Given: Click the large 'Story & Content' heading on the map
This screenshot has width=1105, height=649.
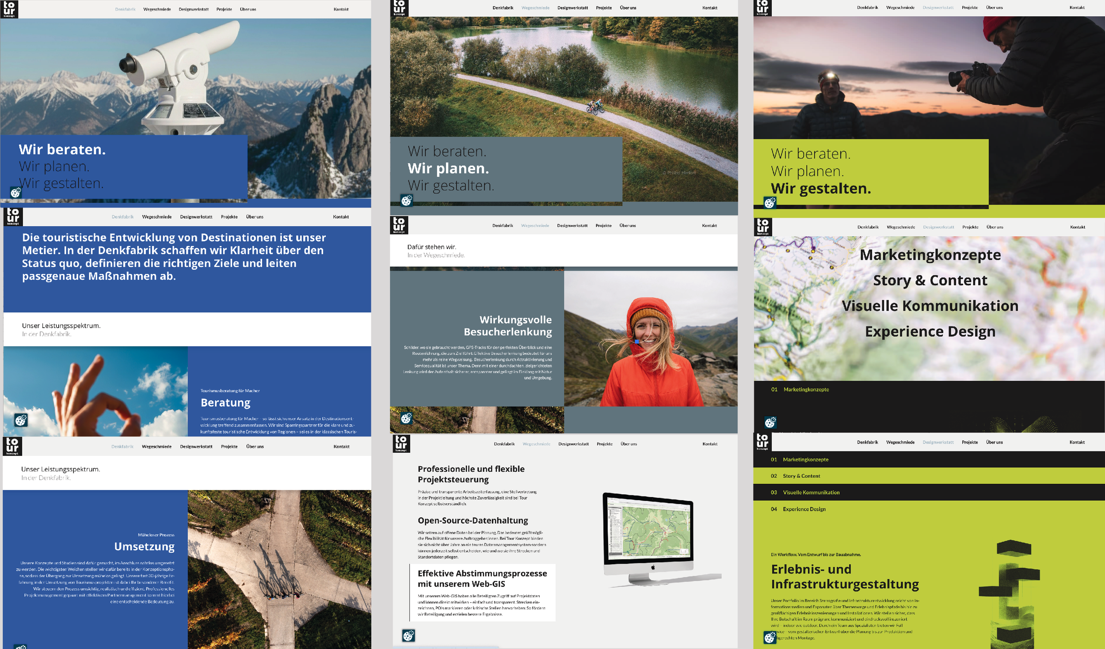Looking at the screenshot, I should [x=930, y=281].
